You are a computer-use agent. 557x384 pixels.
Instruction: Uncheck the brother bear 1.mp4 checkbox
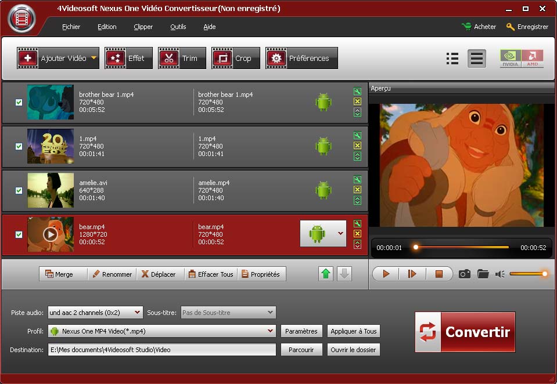coord(19,103)
